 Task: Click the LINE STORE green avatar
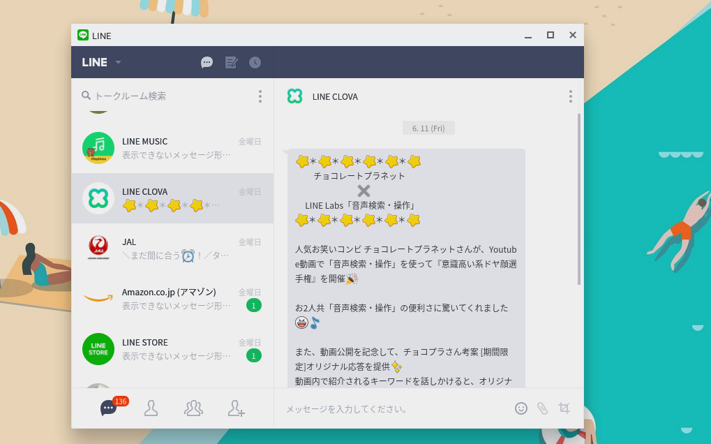98,349
